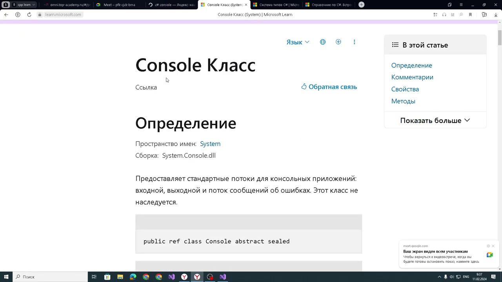Go back with the browser back arrow
Viewport: 502px width, 282px height.
(6, 14)
